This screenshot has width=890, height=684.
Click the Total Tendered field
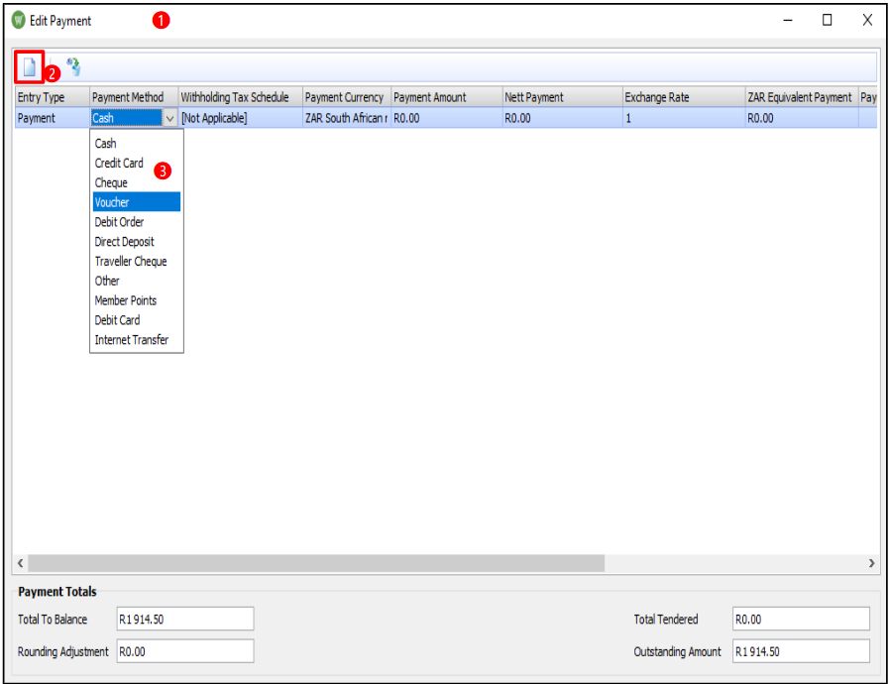tap(801, 619)
